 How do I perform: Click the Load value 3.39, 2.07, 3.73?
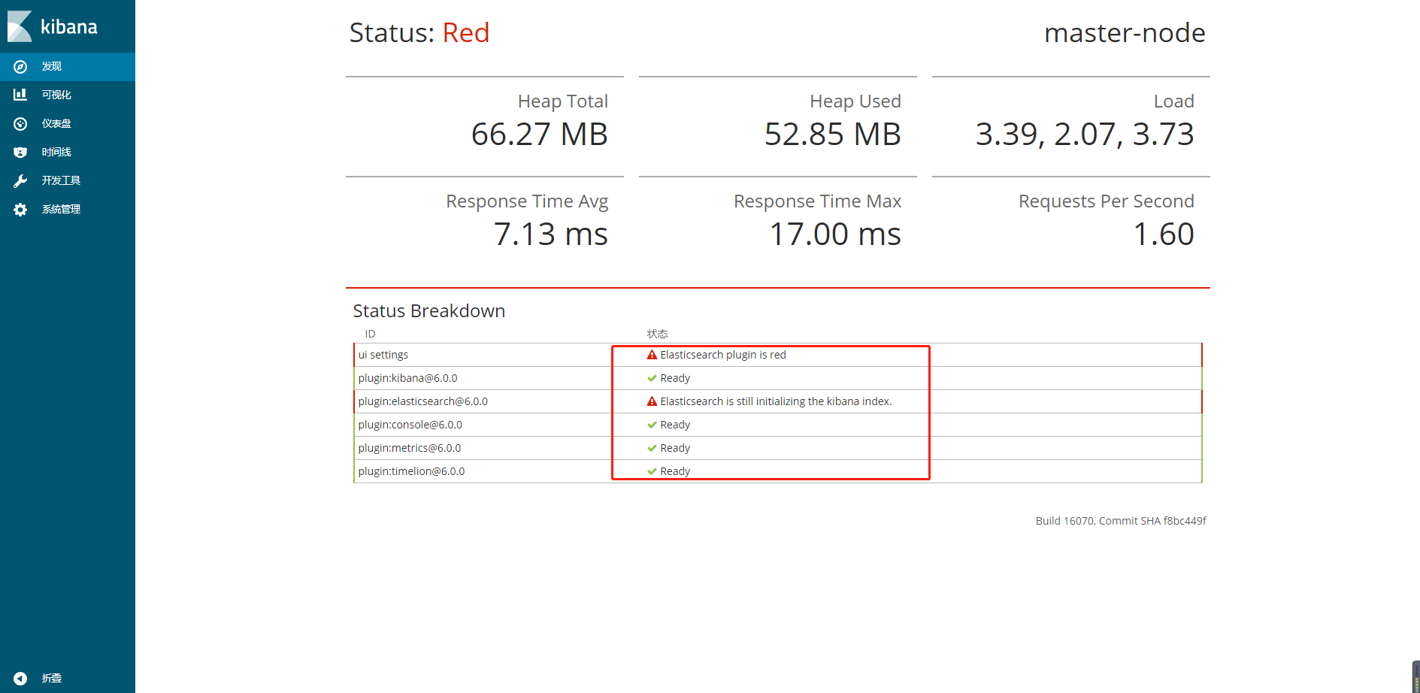point(1085,135)
